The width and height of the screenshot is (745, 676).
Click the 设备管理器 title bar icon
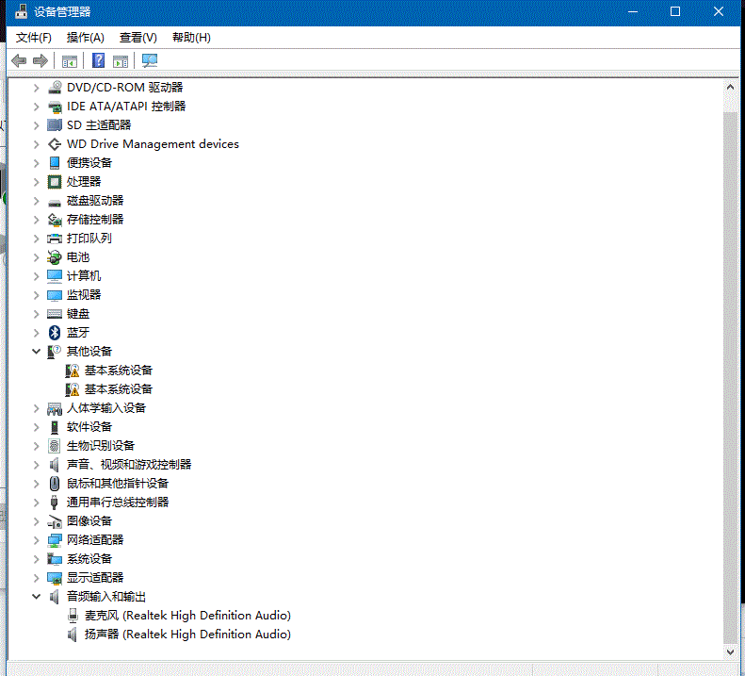21,11
